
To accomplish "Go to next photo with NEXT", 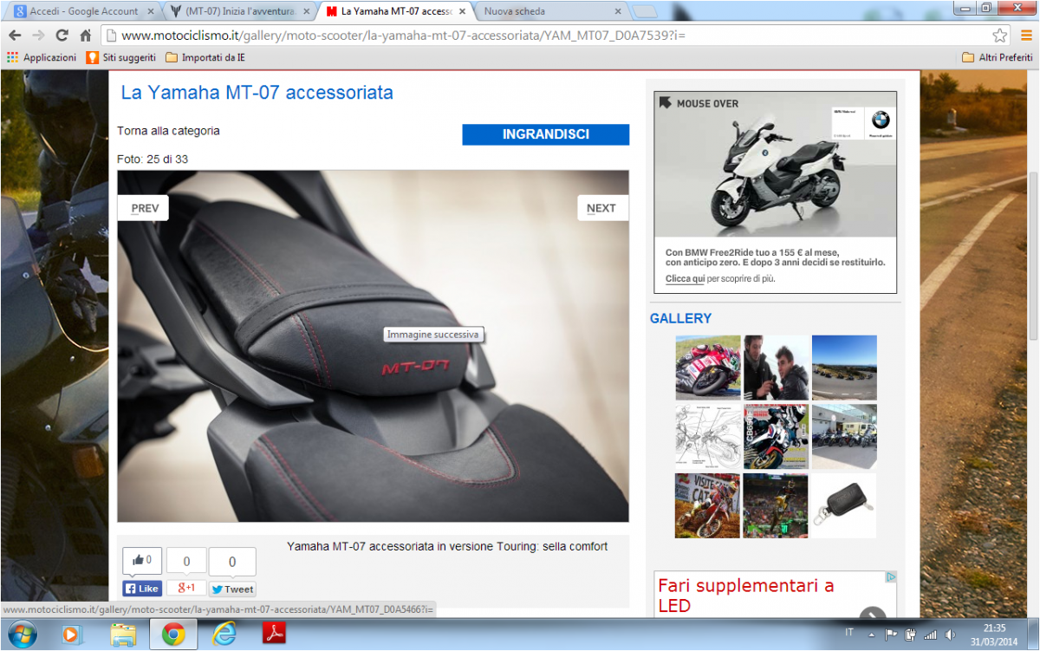I will point(601,208).
